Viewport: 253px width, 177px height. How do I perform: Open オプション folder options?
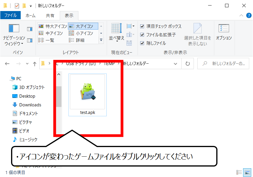224,32
